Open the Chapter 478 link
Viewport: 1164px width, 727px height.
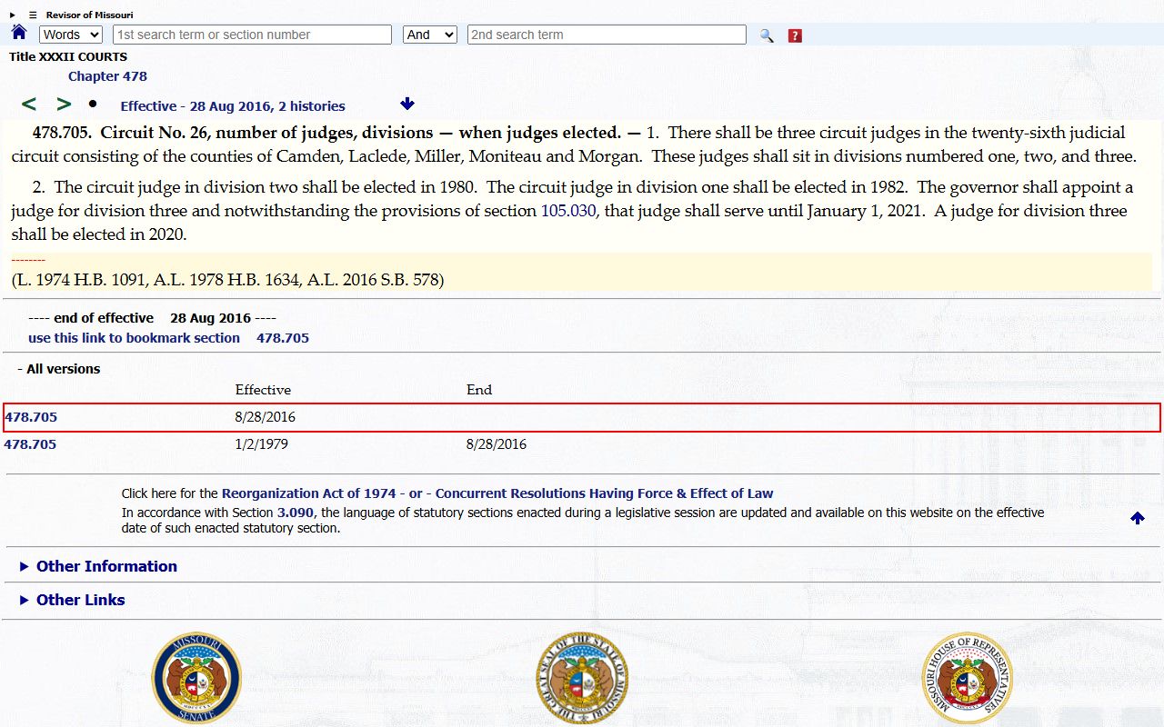click(107, 76)
